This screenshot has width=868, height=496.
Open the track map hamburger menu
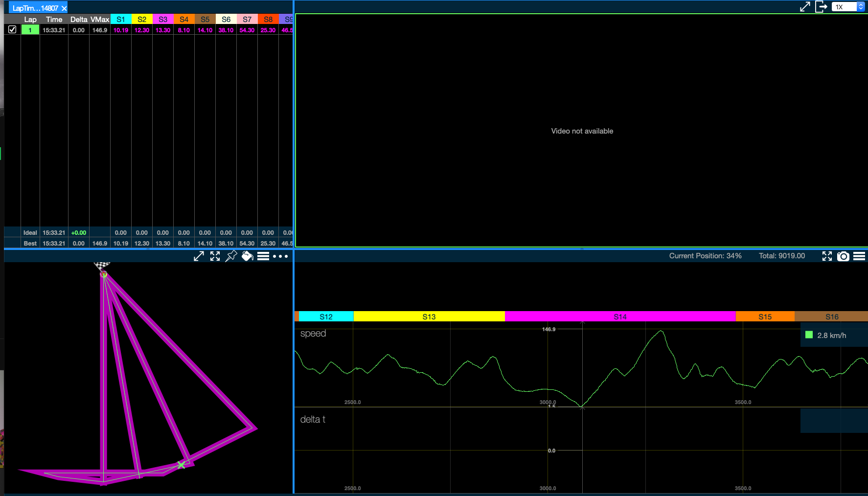pos(263,256)
